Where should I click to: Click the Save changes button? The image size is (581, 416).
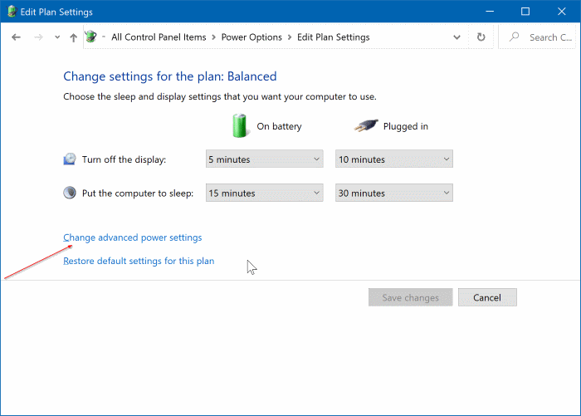tap(411, 297)
